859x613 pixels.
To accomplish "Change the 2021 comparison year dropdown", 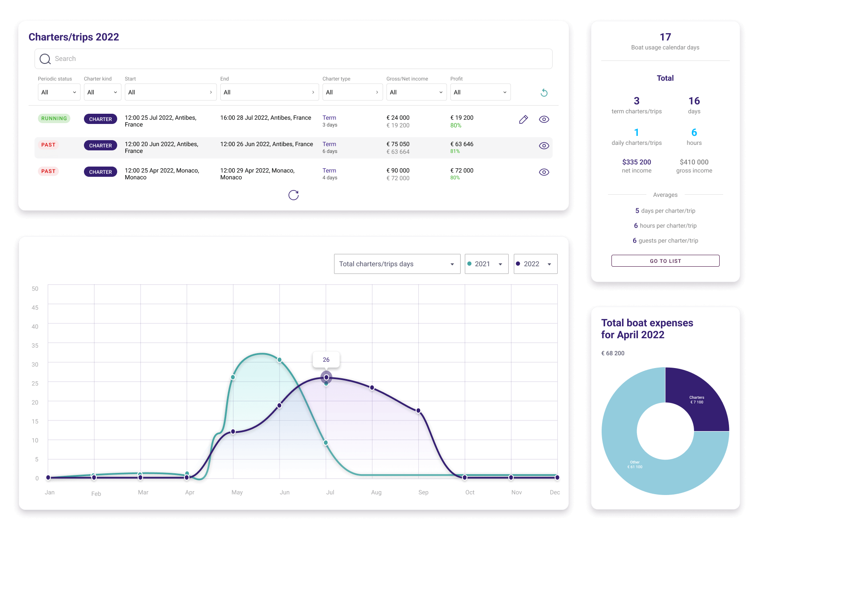I will tap(486, 264).
